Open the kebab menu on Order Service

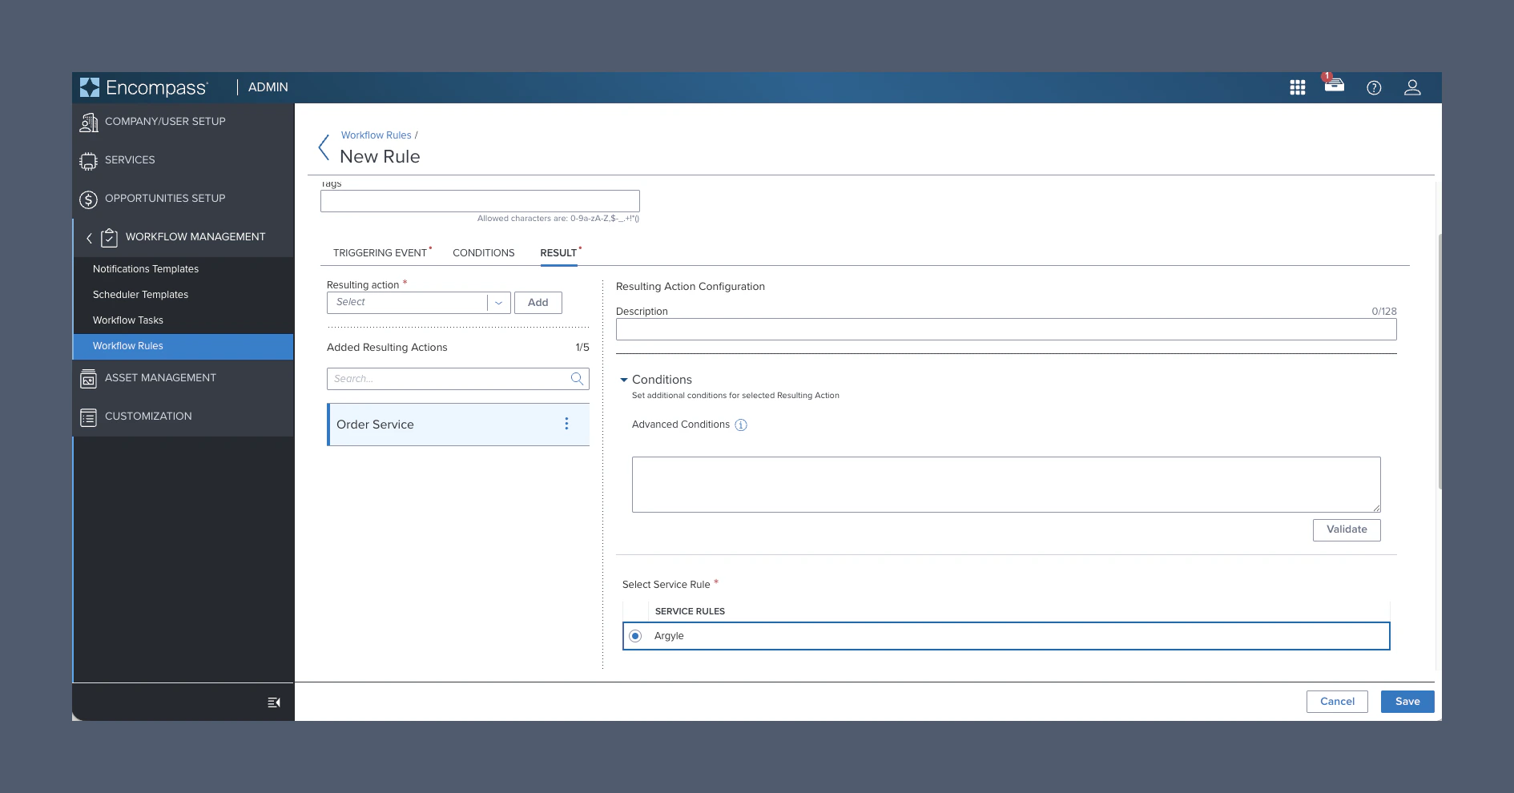(567, 424)
